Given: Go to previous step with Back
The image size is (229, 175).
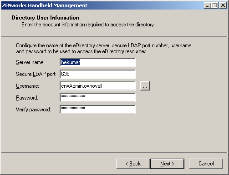Looking at the screenshot, I should 133,164.
